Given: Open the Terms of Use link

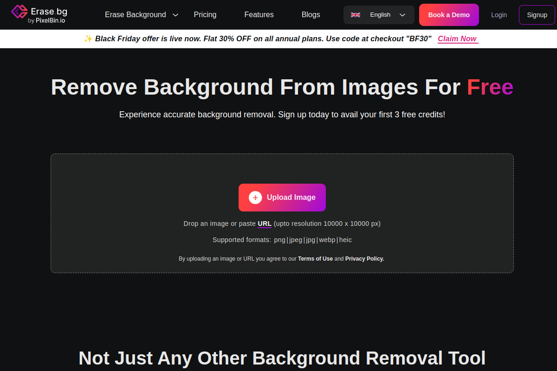Looking at the screenshot, I should (315, 259).
